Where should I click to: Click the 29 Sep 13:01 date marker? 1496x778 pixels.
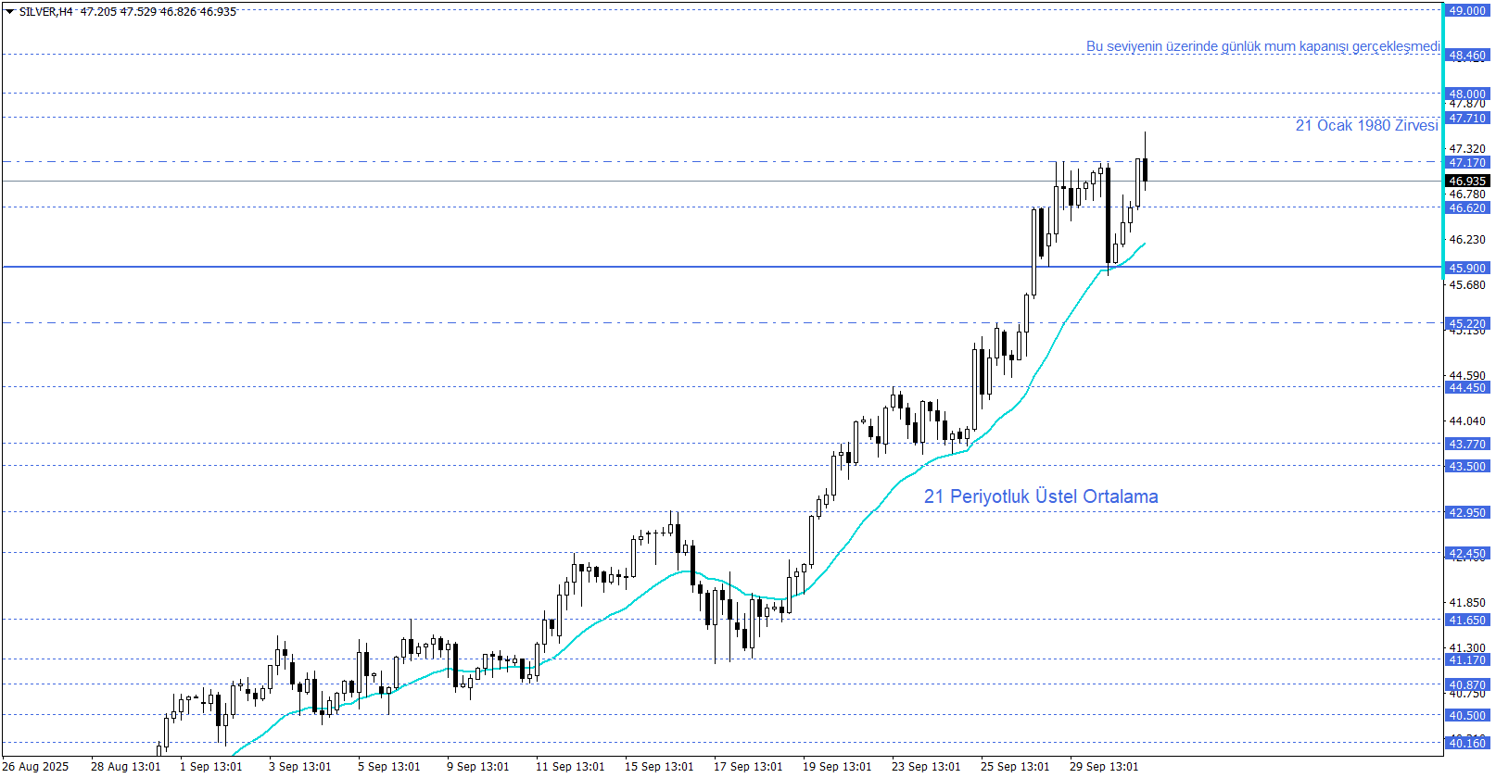(x=1103, y=766)
